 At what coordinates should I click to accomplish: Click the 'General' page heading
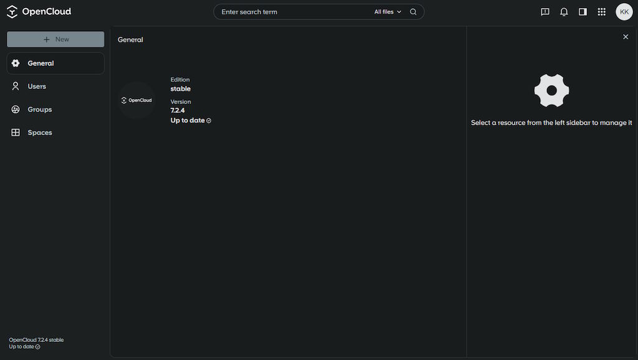click(130, 40)
